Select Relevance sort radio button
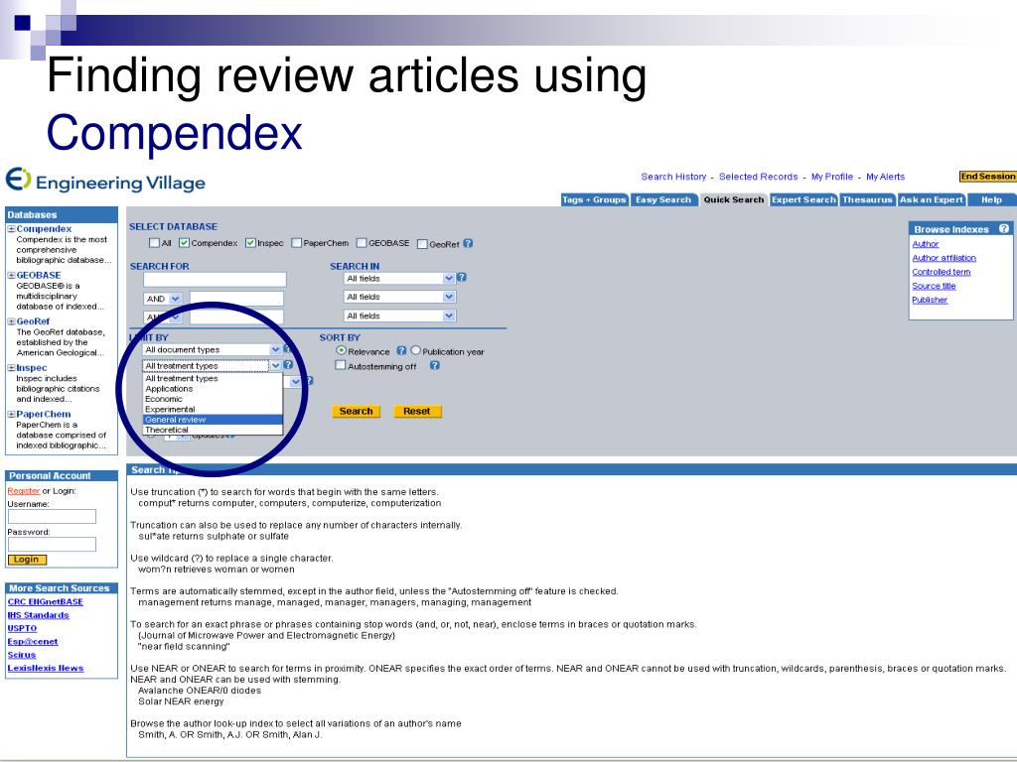Viewport: 1017px width, 762px height. click(342, 350)
